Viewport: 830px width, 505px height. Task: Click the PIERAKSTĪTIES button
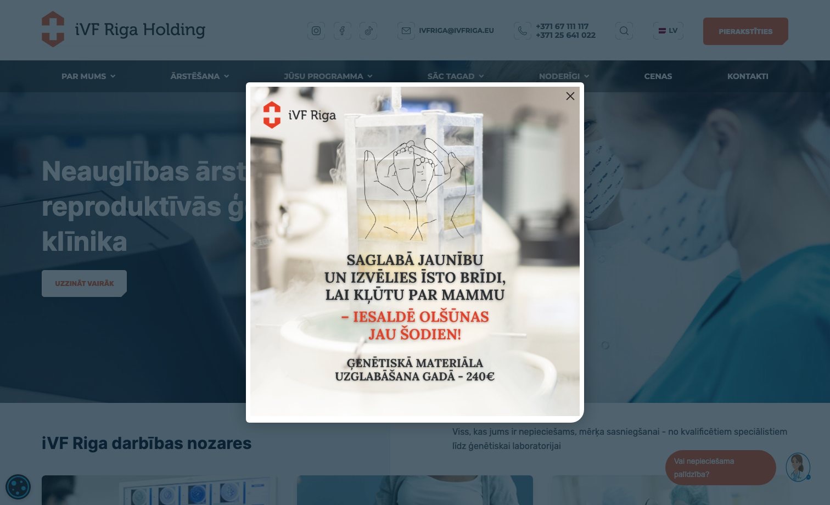point(745,31)
